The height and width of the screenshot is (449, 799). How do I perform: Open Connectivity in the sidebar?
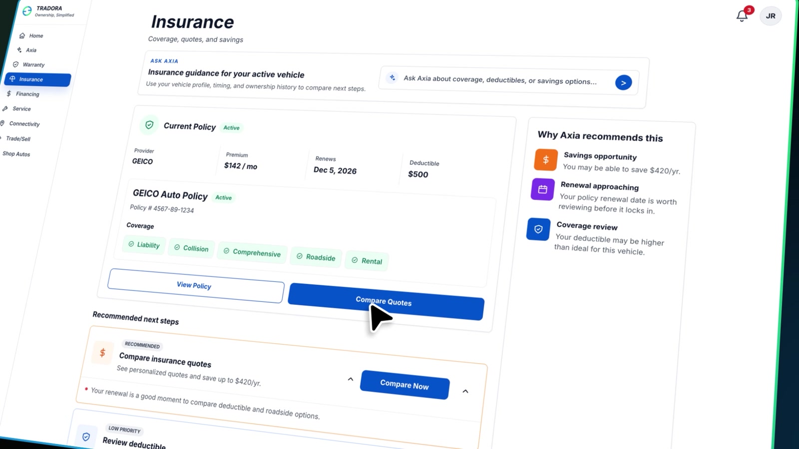[x=24, y=124]
